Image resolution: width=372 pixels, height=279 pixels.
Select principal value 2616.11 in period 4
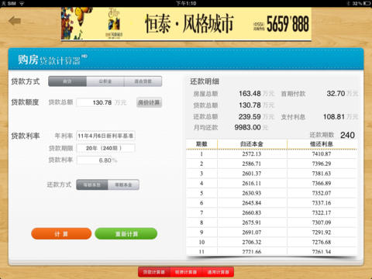tap(252, 184)
